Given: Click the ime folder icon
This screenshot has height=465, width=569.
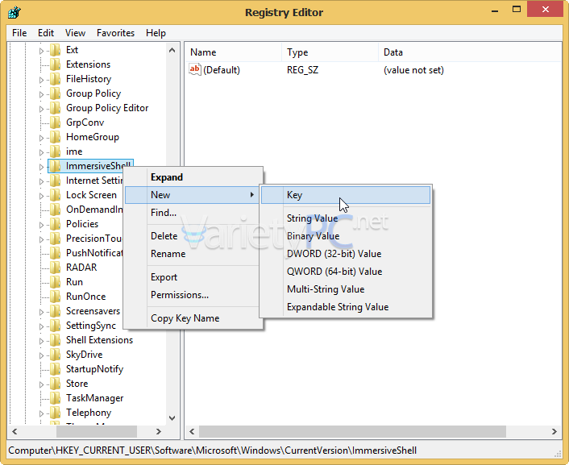Looking at the screenshot, I should pyautogui.click(x=55, y=152).
